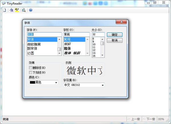
Task: Click font list scroll down arrow
Action: (x=60, y=53)
